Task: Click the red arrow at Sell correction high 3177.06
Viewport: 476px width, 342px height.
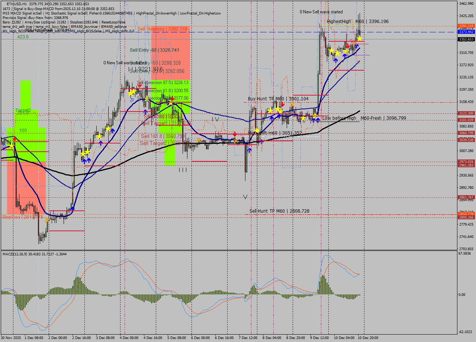Action: point(172,99)
